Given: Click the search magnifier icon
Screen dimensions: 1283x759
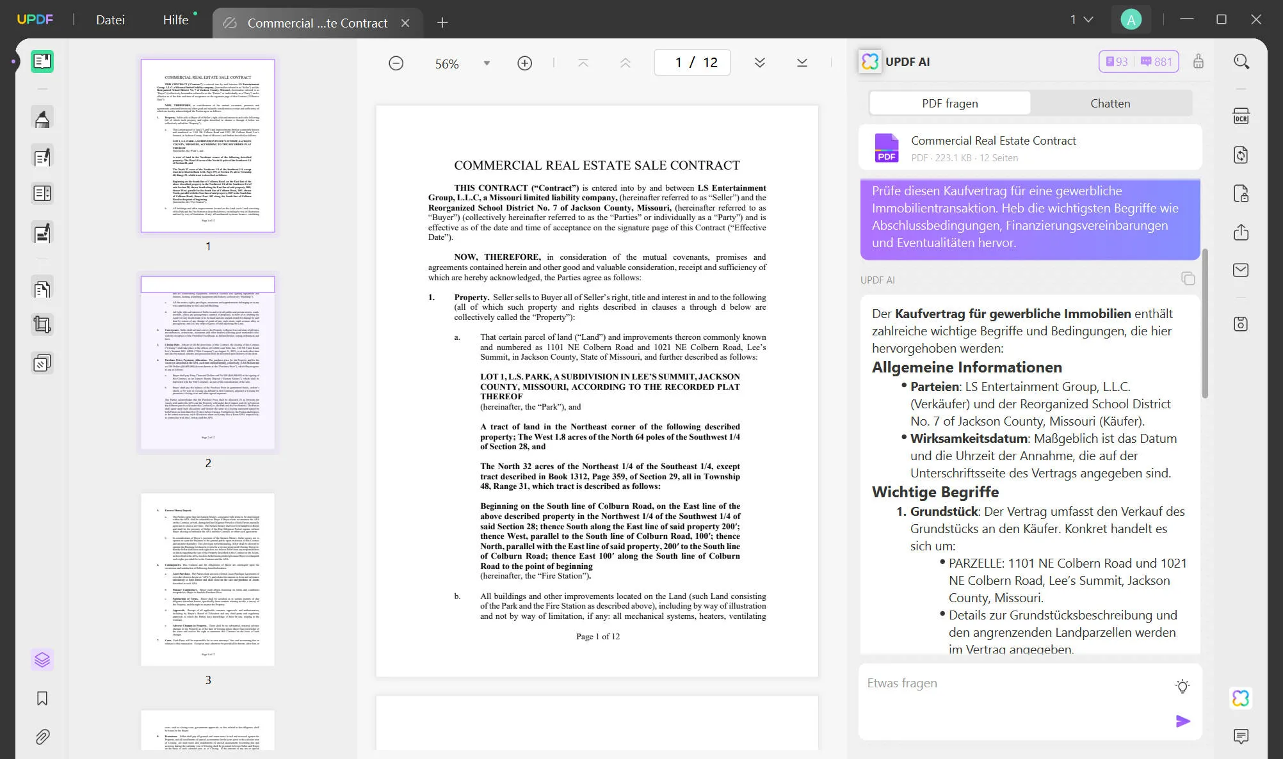Looking at the screenshot, I should click(x=1241, y=62).
